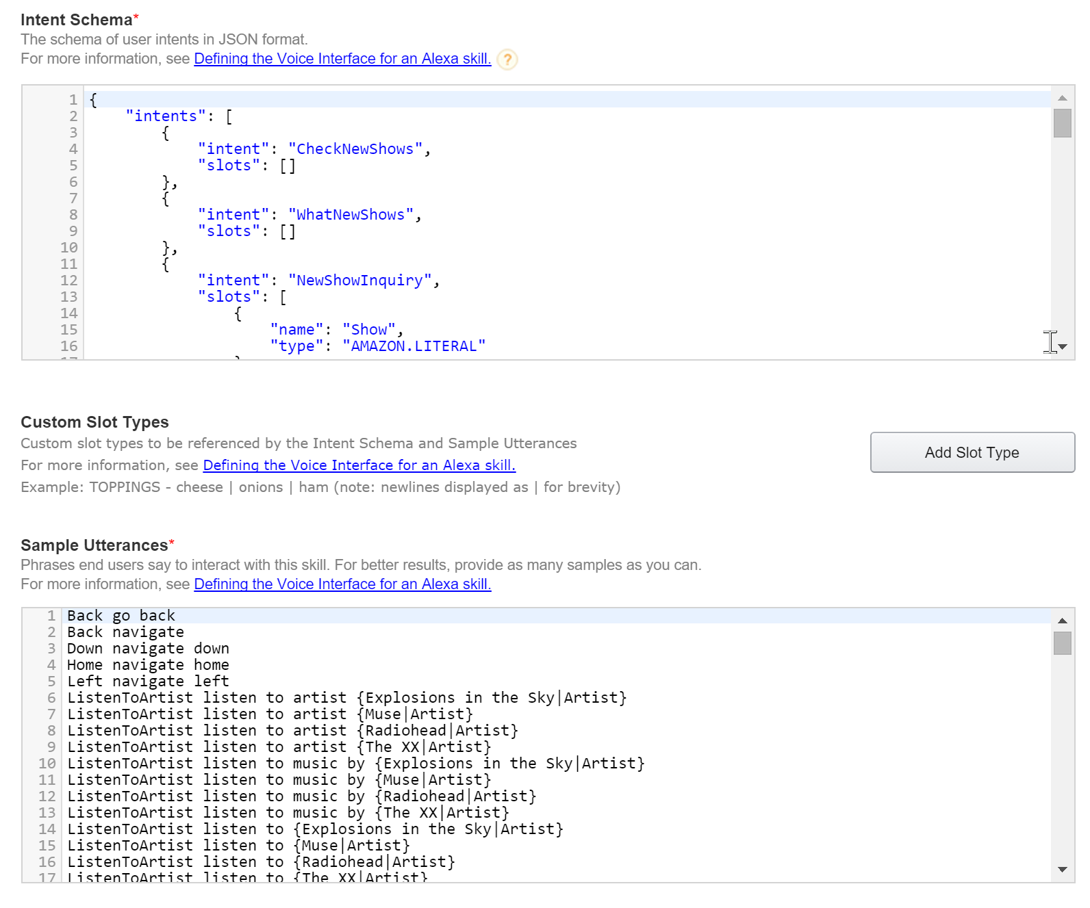Click utterance line 10 music by Explosions
The width and height of the screenshot is (1090, 908).
(356, 764)
